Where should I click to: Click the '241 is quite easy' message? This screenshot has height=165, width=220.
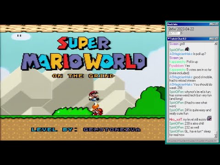pos(190,112)
